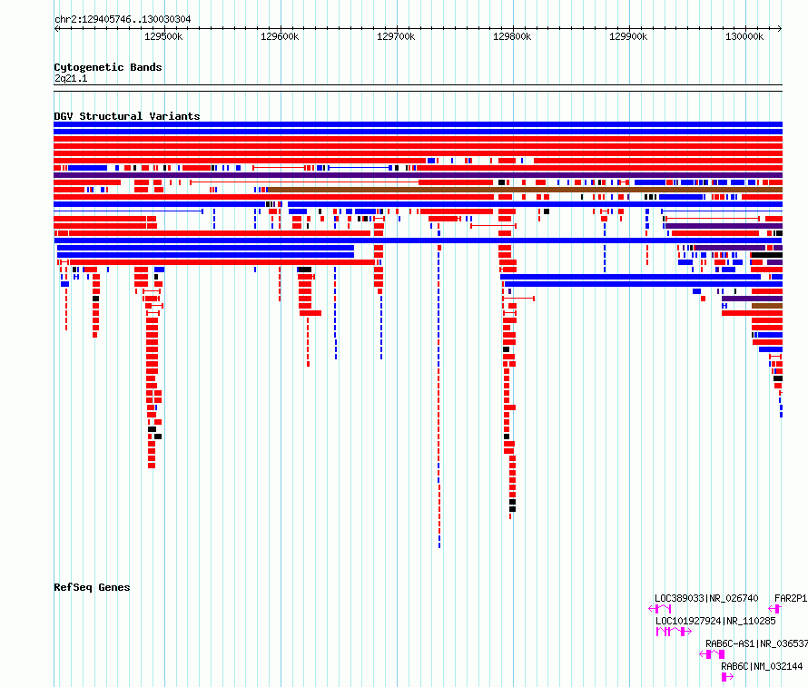The width and height of the screenshot is (808, 687).
Task: Click the left arrowhead of the ruler
Action: pos(56,29)
